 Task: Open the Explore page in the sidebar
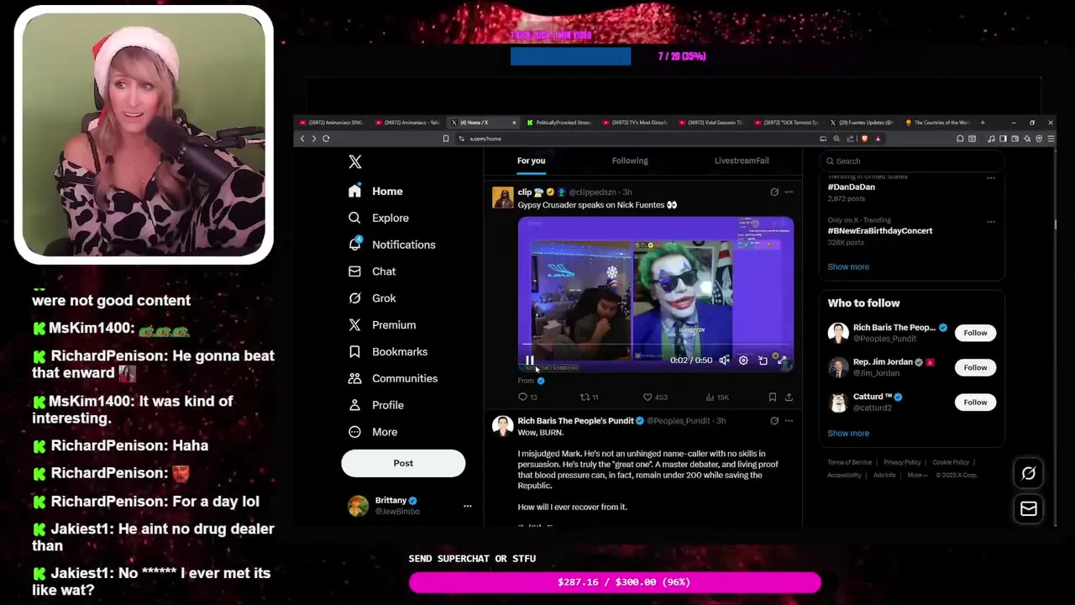tap(378, 218)
